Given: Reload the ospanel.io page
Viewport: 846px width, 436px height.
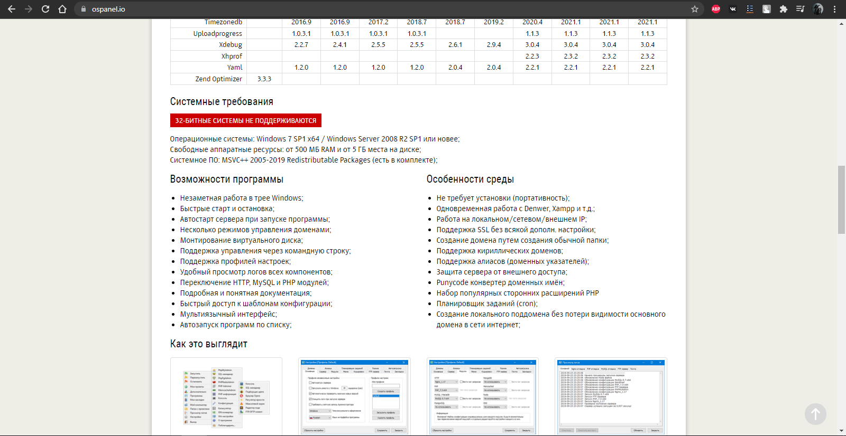Looking at the screenshot, I should (45, 9).
